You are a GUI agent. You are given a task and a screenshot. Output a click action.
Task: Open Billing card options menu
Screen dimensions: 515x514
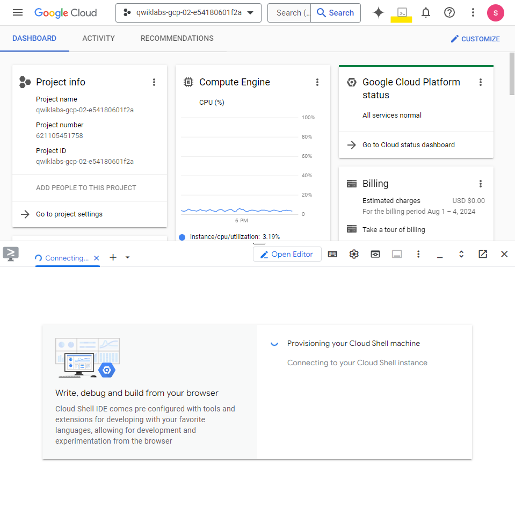click(481, 184)
